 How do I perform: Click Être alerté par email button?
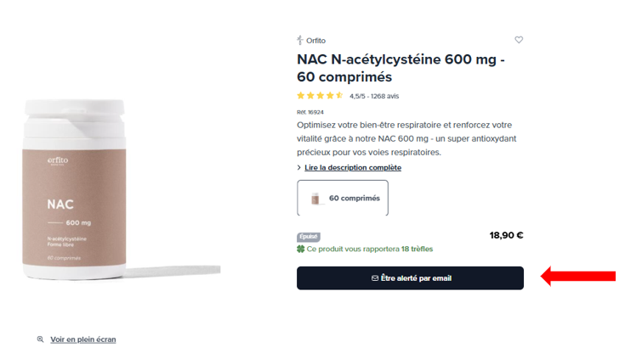tap(410, 278)
